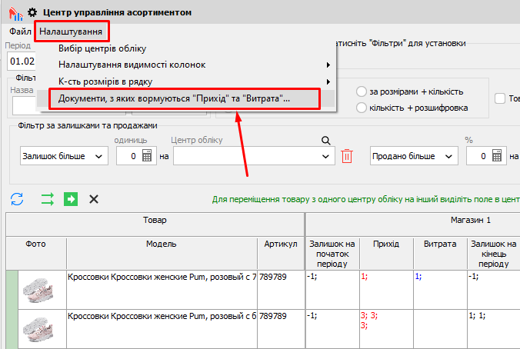520x349 pixels.
Task: Click the blue refresh arrows icon
Action: 17,199
